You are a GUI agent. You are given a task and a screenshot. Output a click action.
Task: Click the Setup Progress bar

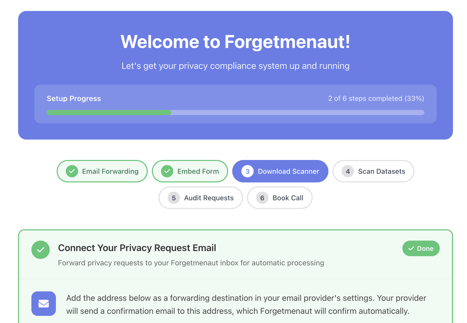(x=235, y=113)
